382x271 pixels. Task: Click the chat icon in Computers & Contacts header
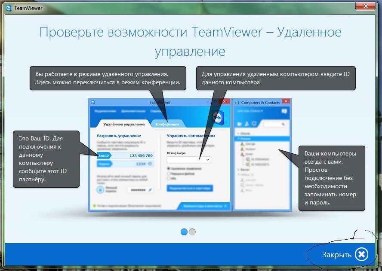click(x=284, y=111)
